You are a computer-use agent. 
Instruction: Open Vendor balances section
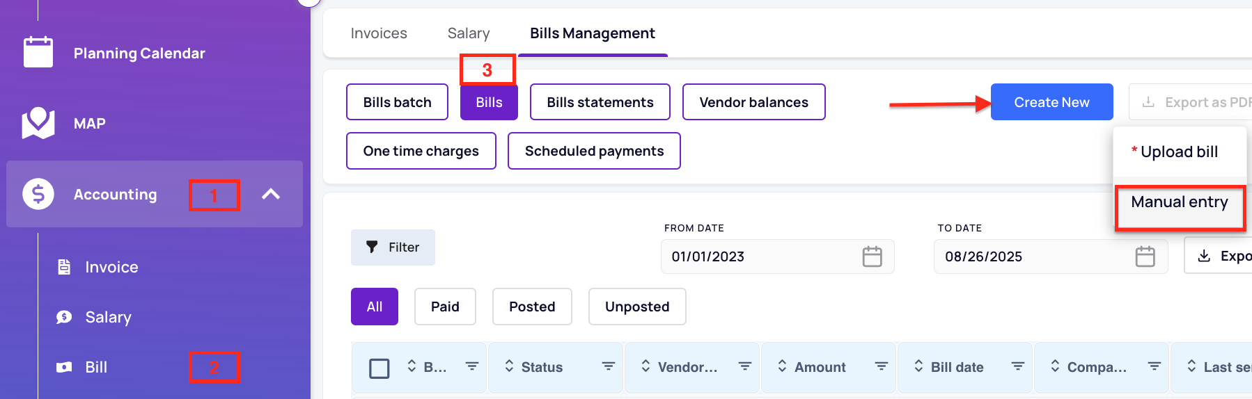pyautogui.click(x=754, y=102)
